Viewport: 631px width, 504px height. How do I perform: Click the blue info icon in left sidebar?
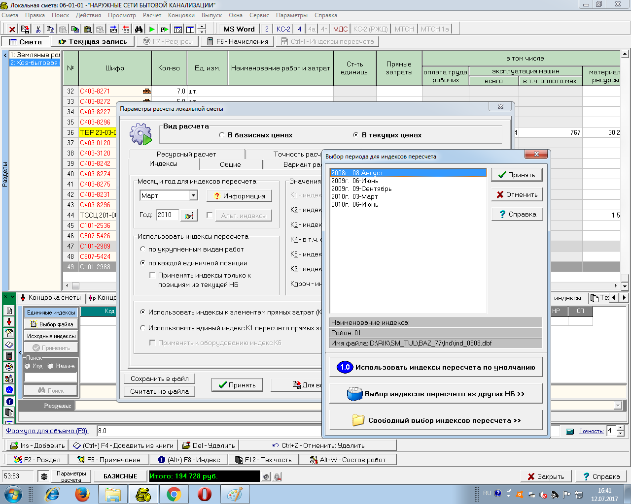coord(9,402)
